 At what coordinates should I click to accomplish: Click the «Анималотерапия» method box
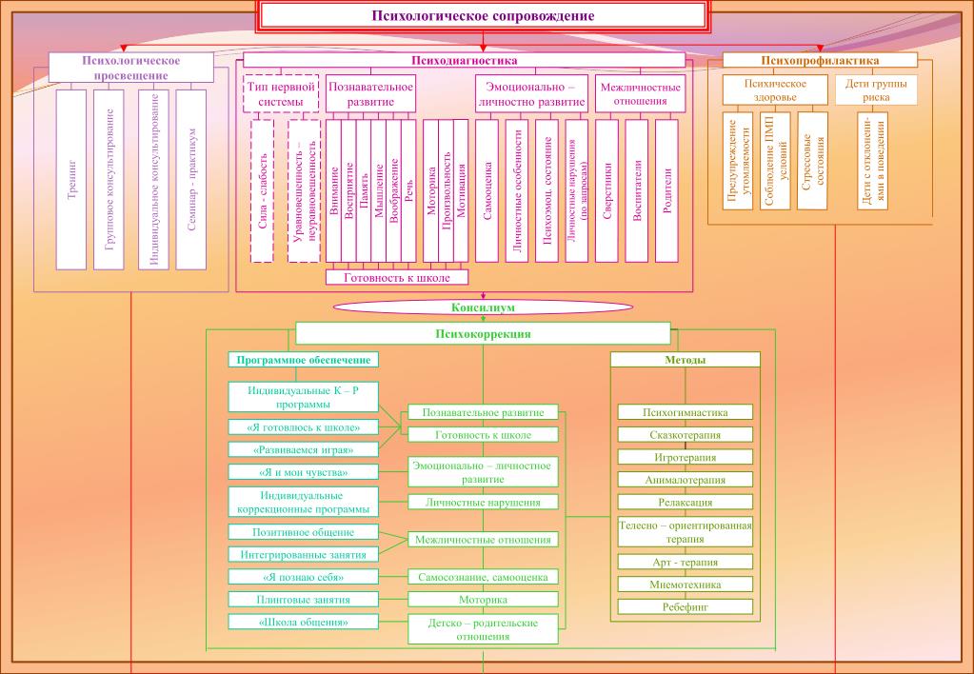click(x=686, y=480)
